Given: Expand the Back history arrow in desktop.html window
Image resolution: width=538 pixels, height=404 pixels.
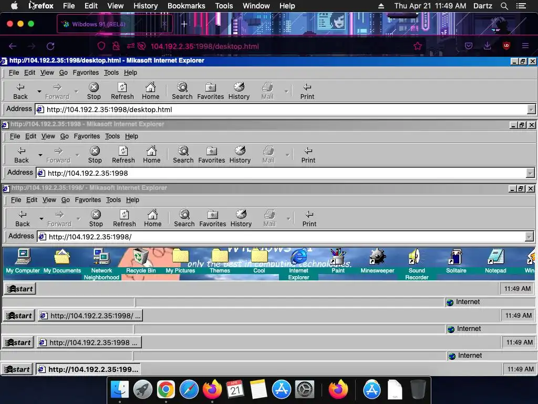Looking at the screenshot, I should coord(39,92).
